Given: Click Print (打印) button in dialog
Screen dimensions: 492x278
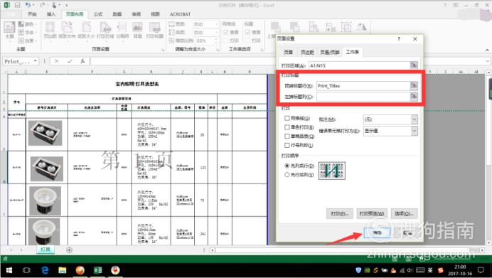Looking at the screenshot, I should 340,214.
